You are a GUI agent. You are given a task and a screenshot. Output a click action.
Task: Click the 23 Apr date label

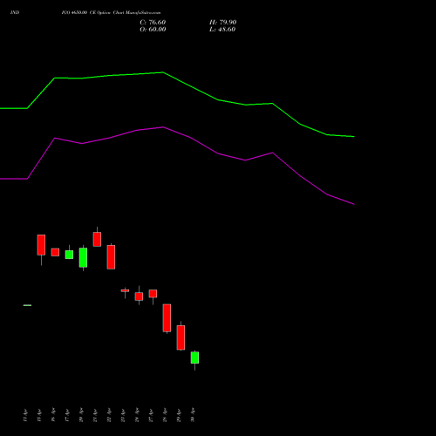(123, 415)
